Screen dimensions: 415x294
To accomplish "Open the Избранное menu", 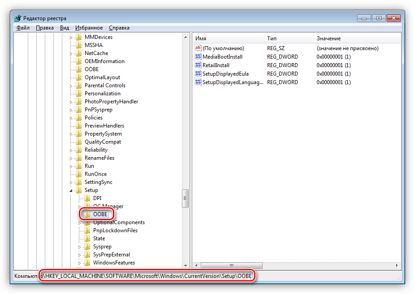I will 89,28.
